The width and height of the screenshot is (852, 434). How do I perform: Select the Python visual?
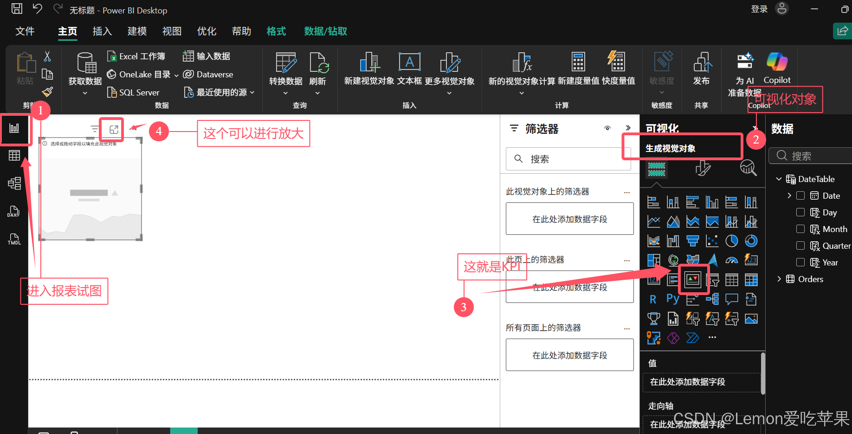click(673, 299)
